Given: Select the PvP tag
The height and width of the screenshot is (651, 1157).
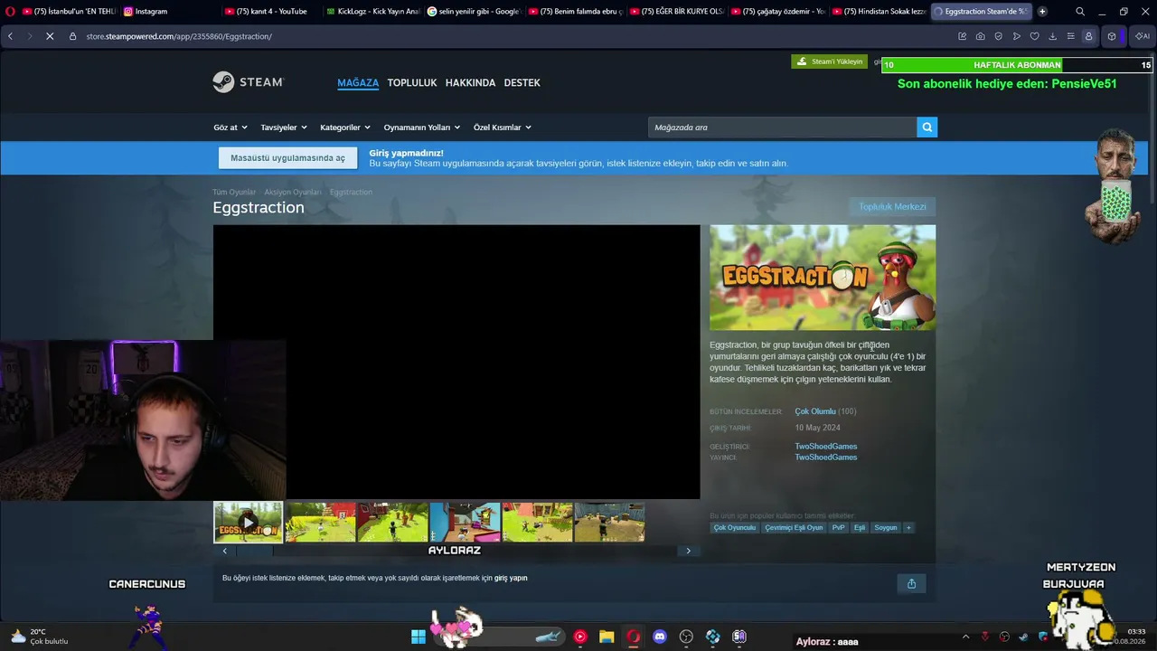Looking at the screenshot, I should tap(839, 528).
